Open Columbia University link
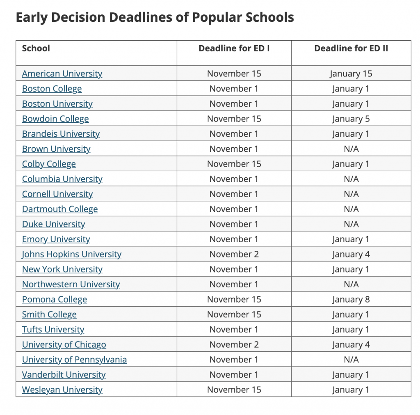 coord(62,179)
